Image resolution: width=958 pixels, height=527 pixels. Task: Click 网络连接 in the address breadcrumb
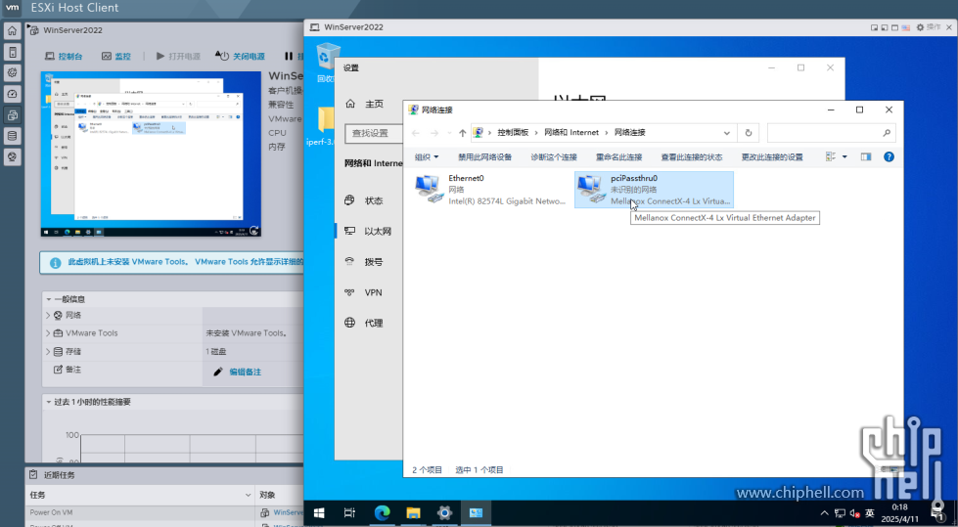coord(629,133)
